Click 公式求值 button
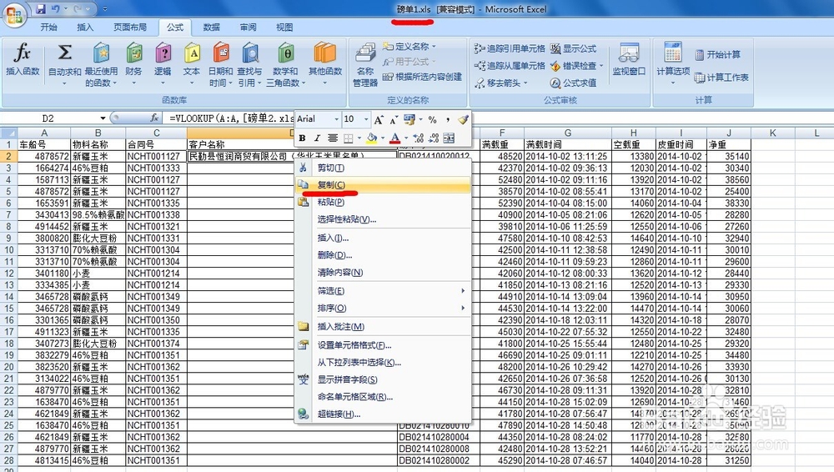Screen dimensions: 834x472 pyautogui.click(x=573, y=83)
